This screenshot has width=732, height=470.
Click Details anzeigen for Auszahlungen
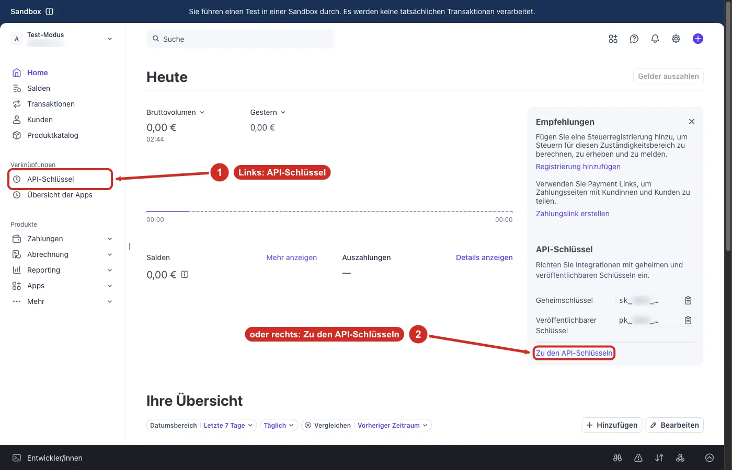click(x=484, y=257)
